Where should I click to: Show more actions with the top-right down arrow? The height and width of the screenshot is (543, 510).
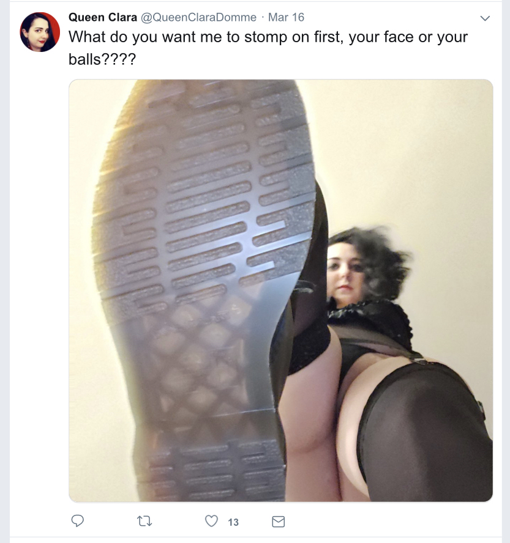485,18
